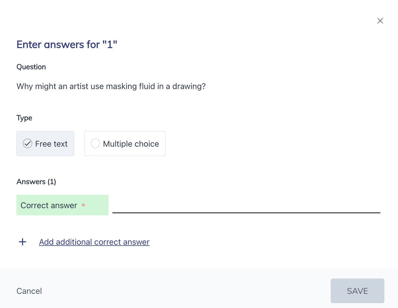The height and width of the screenshot is (308, 398).
Task: Click the masking fluid question text
Action: click(x=111, y=86)
